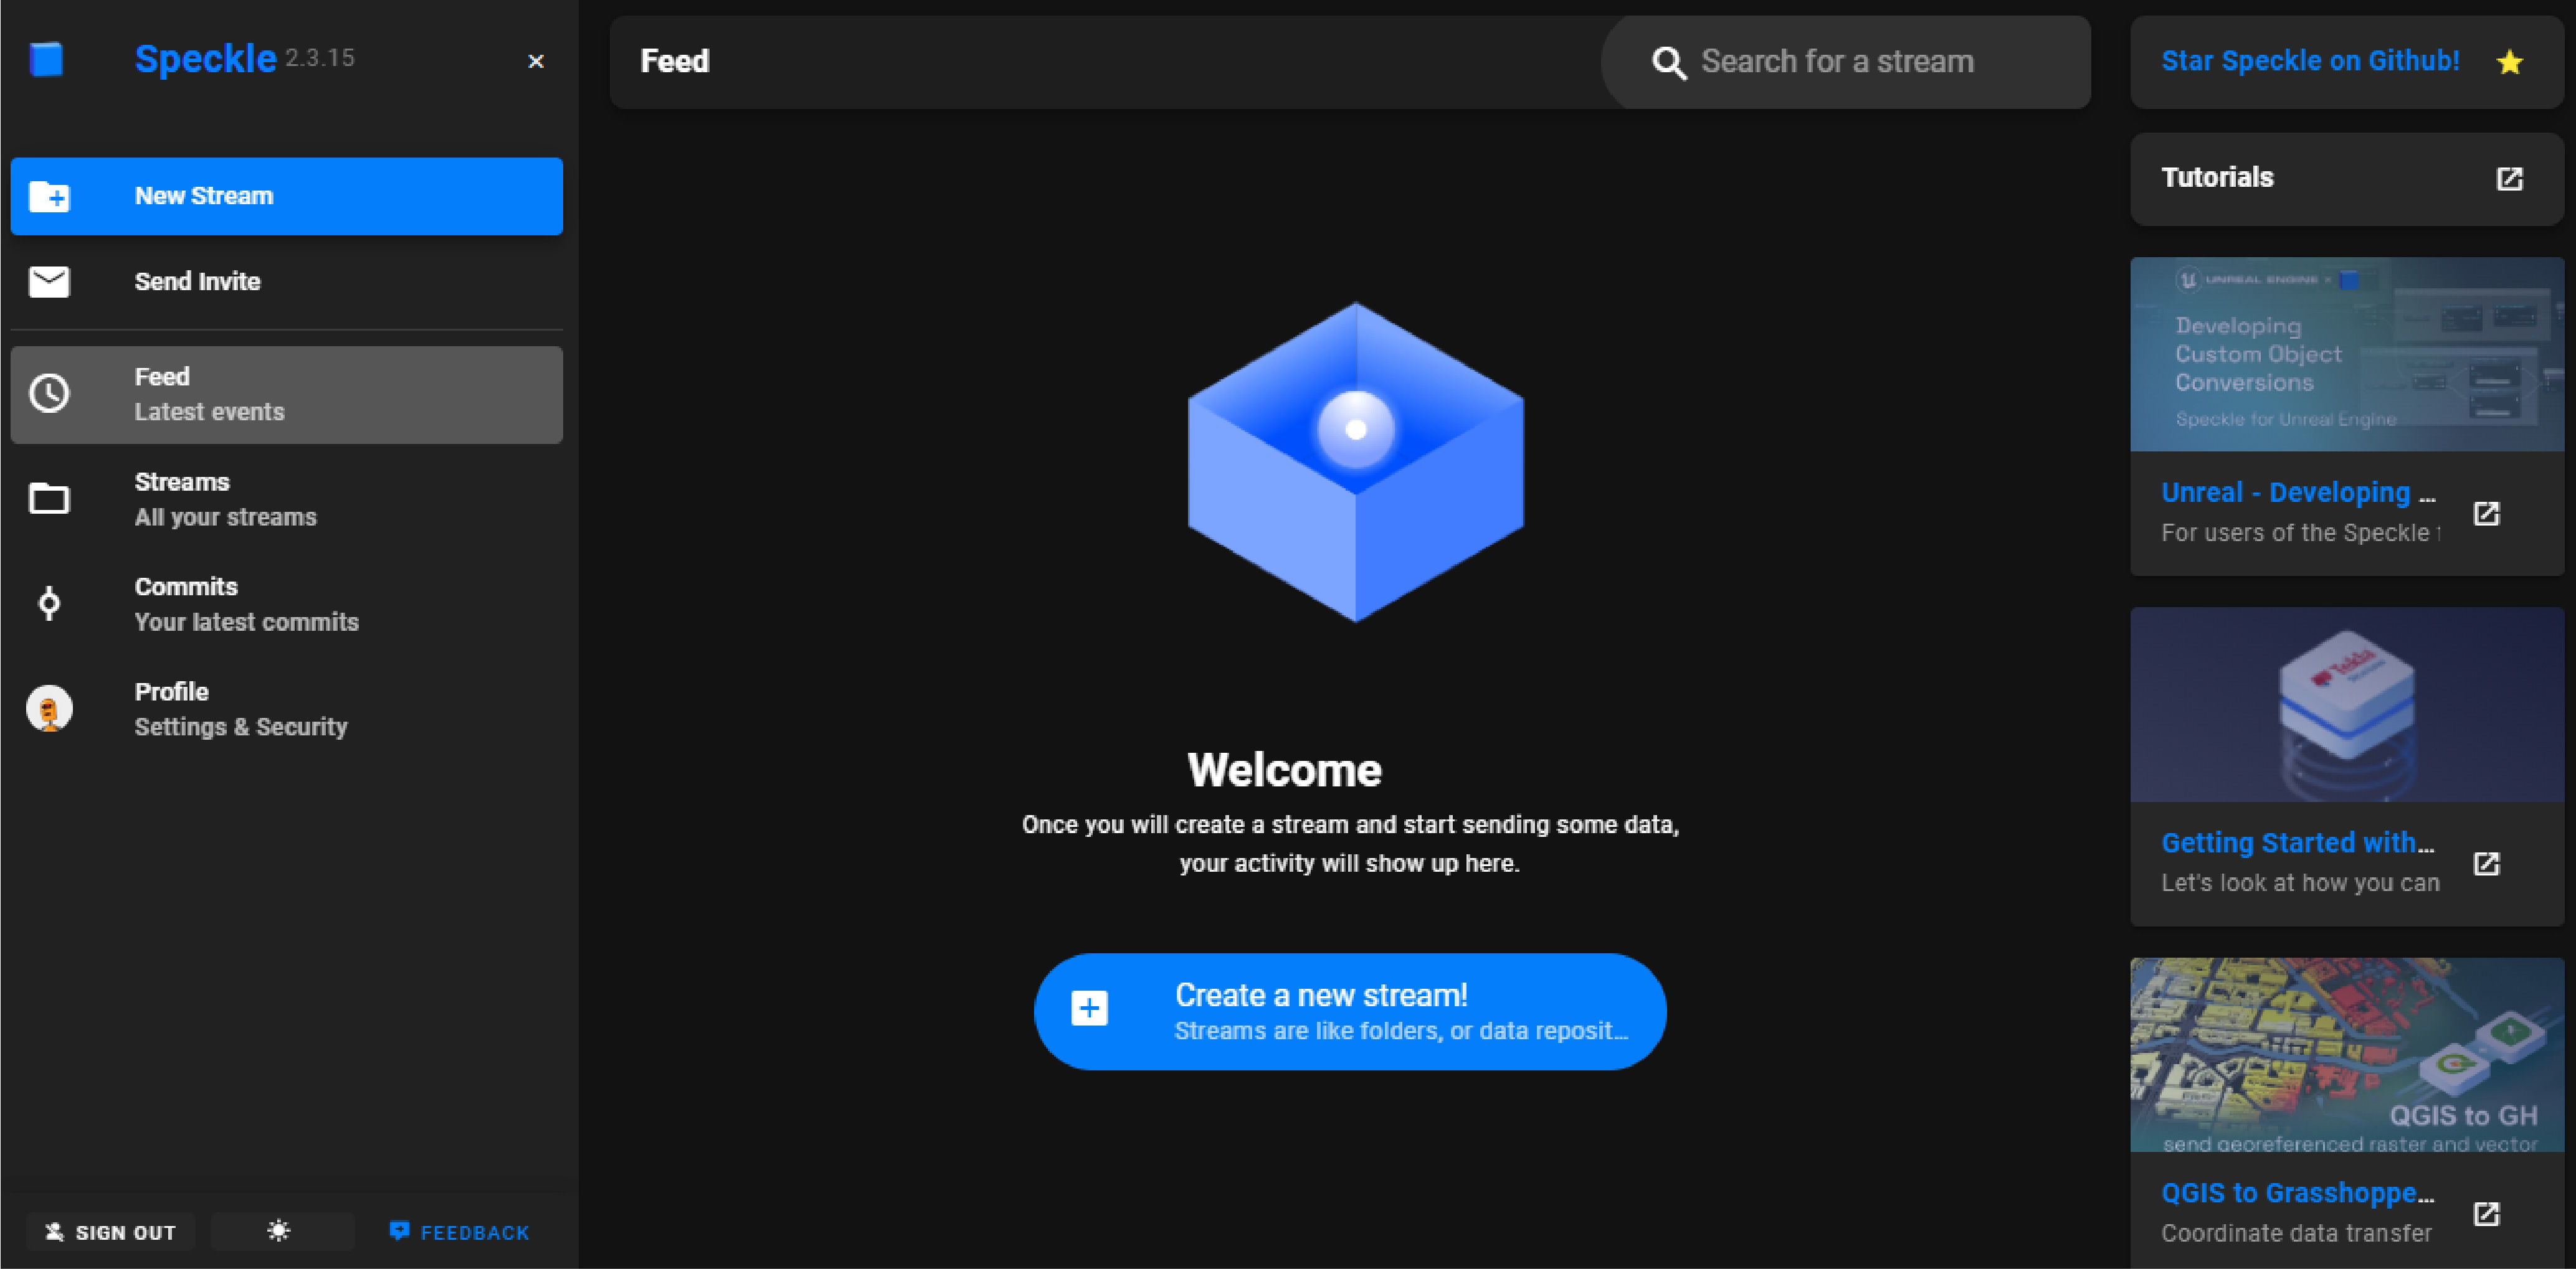This screenshot has width=2576, height=1269.
Task: Collapse the sidebar with the X button
Action: (536, 62)
